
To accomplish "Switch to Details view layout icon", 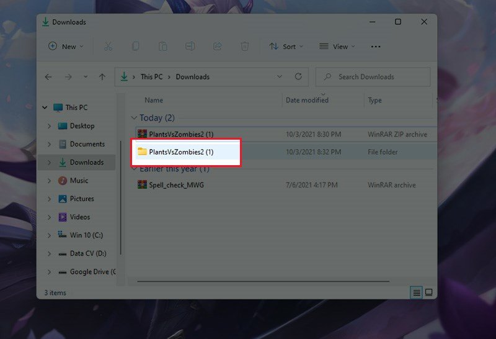I will point(417,292).
